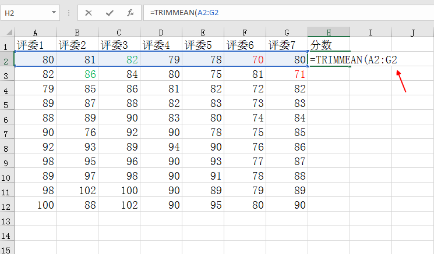Click empty cell H3 below formula

click(329, 74)
